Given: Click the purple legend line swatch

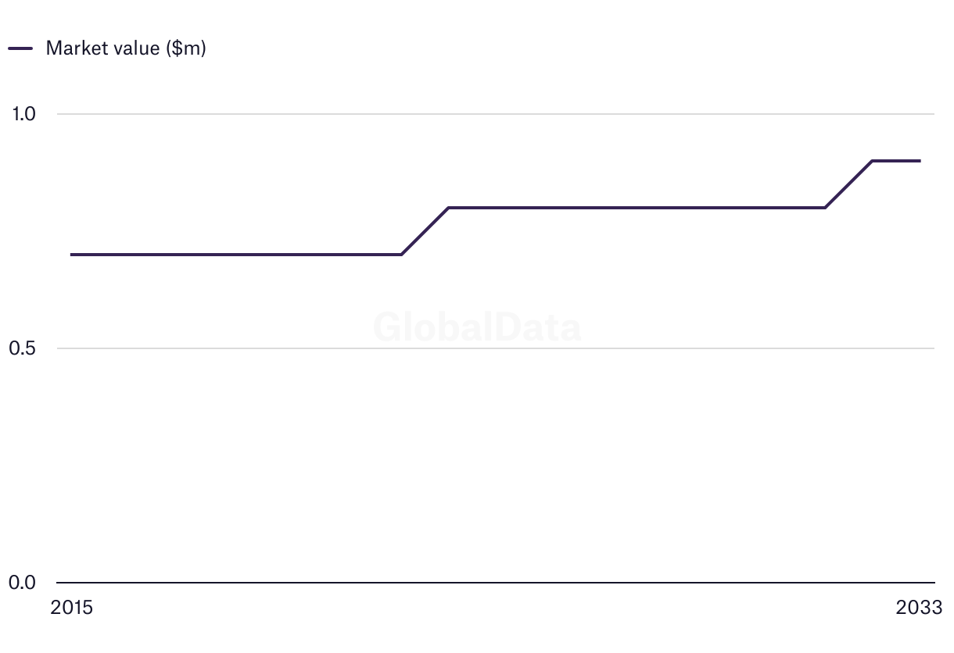Looking at the screenshot, I should (20, 48).
